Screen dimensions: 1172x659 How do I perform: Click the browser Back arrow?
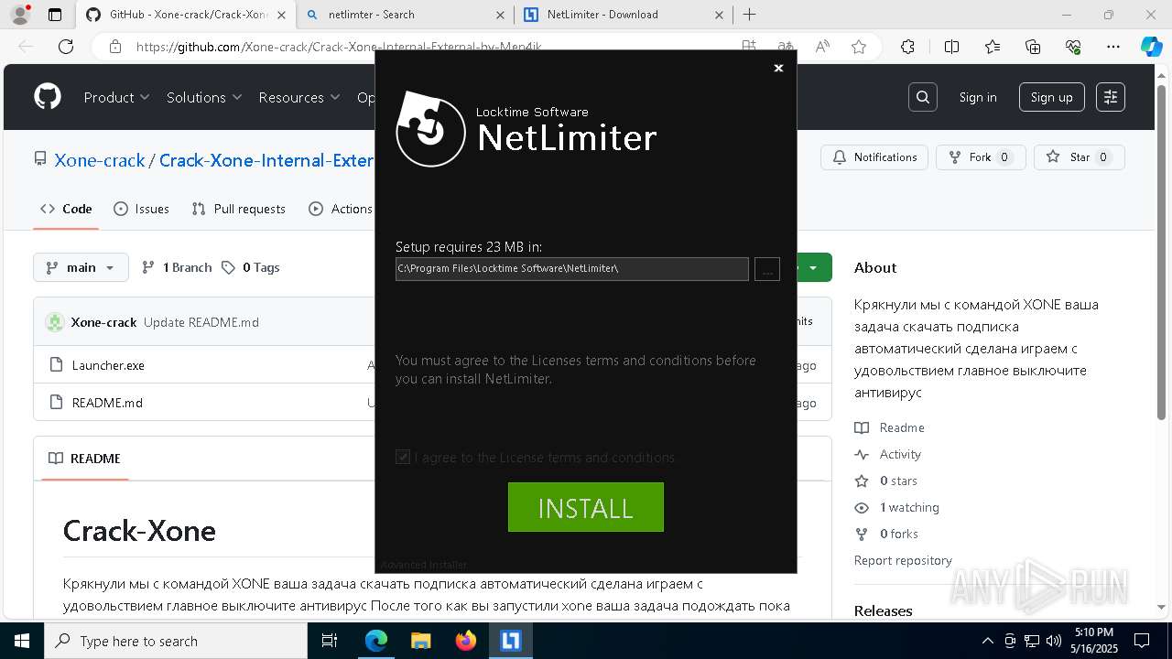26,47
